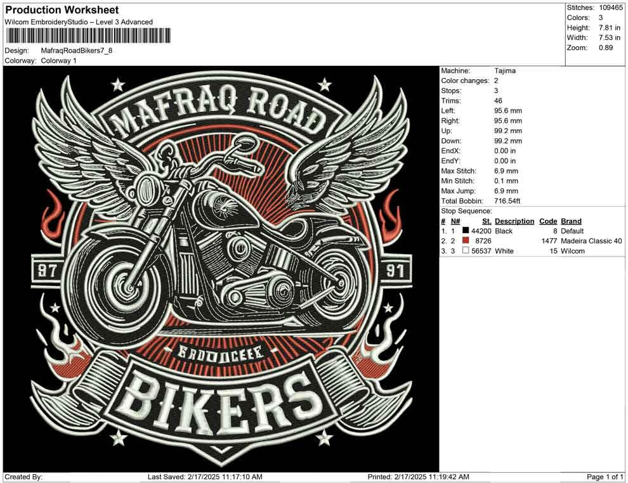Image resolution: width=628 pixels, height=483 pixels.
Task: Click the 'Created By:' footer label
Action: tap(23, 477)
